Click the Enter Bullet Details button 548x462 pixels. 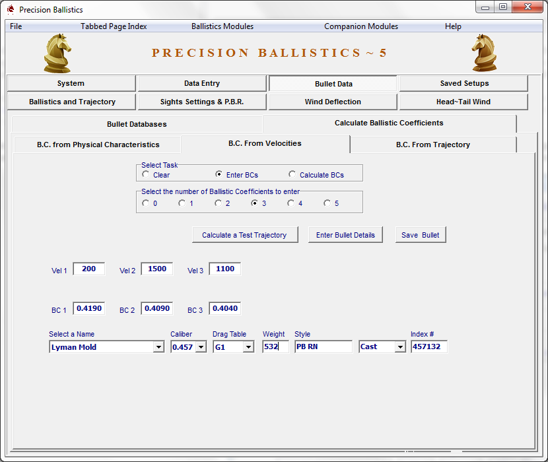coord(345,235)
